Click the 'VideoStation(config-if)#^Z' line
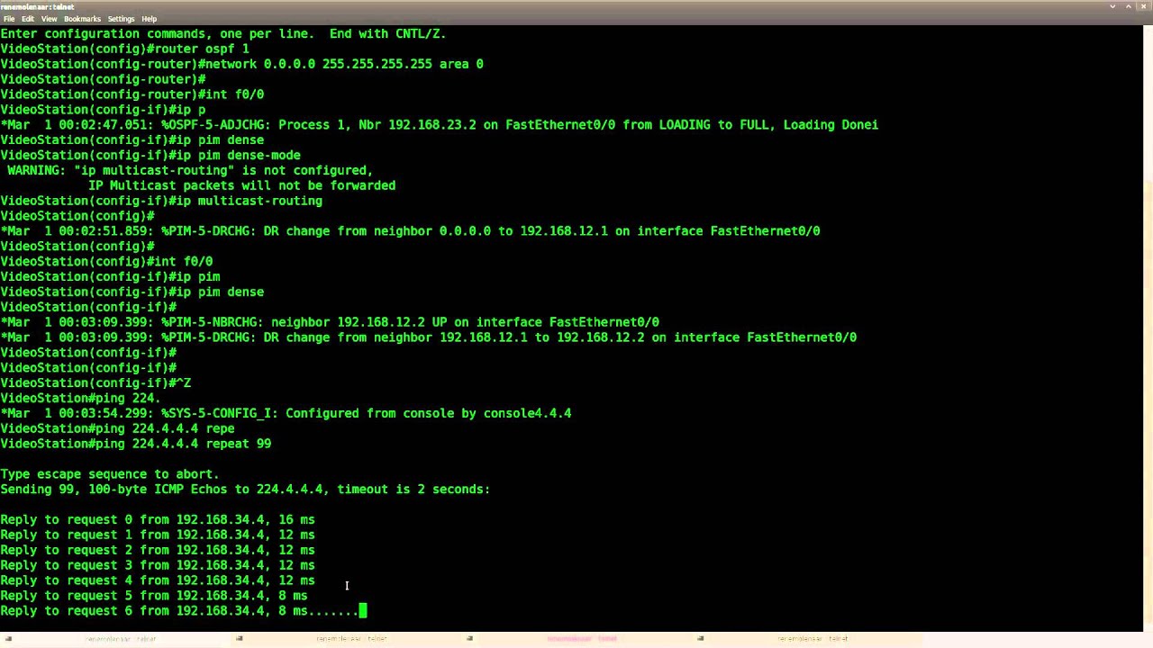1153x648 pixels. click(95, 382)
